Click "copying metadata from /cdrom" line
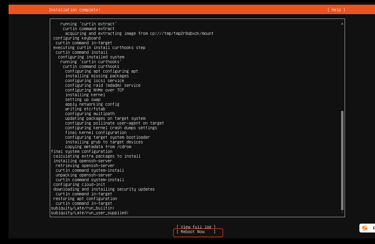 [x=98, y=147]
